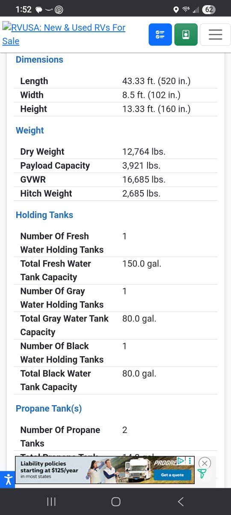Viewport: 231px width, 515px height.
Task: Tap the Android home button
Action: 115,502
